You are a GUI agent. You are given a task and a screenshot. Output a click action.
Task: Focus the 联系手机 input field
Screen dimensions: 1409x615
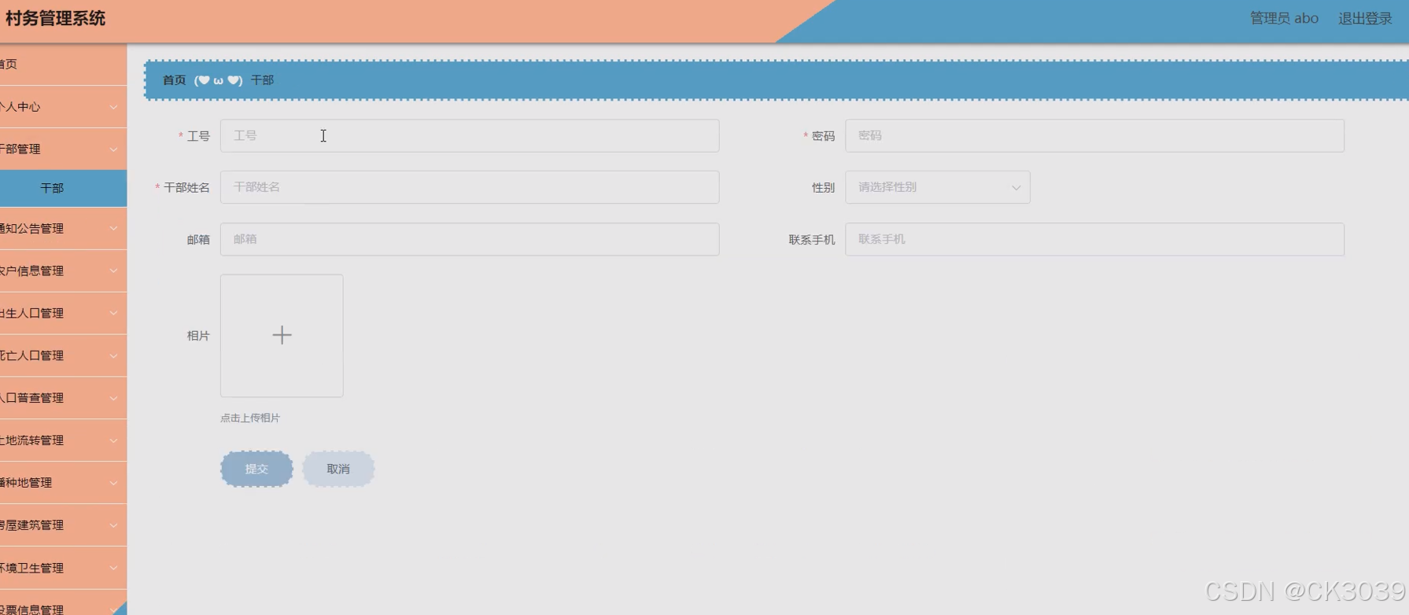(x=1094, y=239)
